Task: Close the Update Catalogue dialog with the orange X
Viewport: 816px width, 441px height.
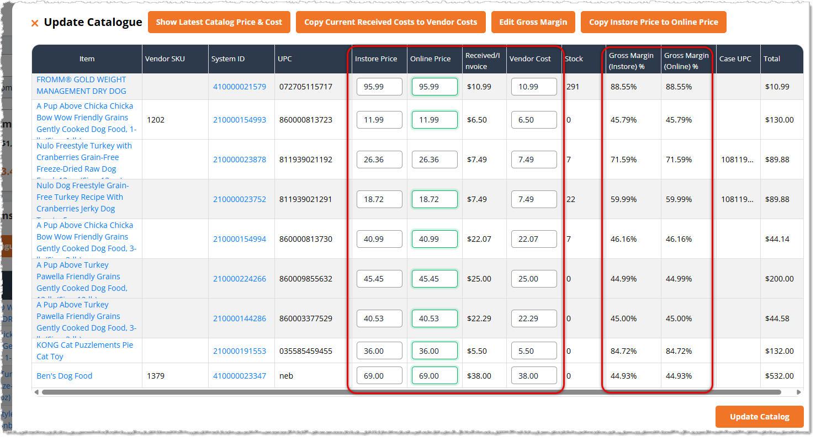Action: [x=35, y=23]
